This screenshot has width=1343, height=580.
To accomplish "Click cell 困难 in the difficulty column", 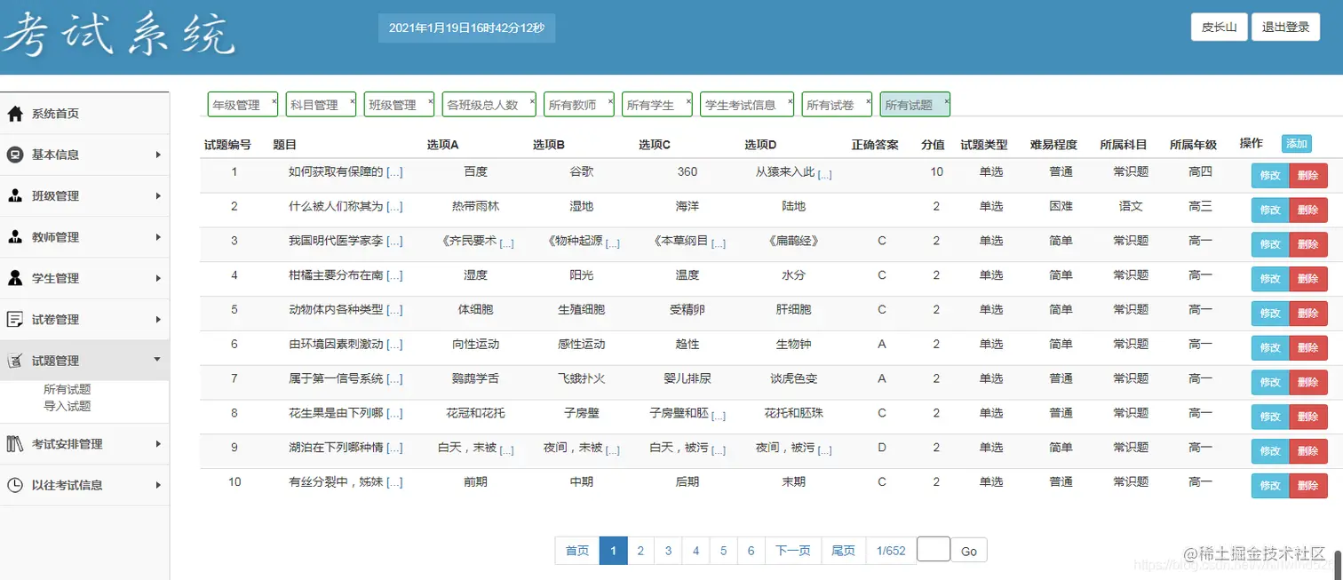I will (1061, 206).
